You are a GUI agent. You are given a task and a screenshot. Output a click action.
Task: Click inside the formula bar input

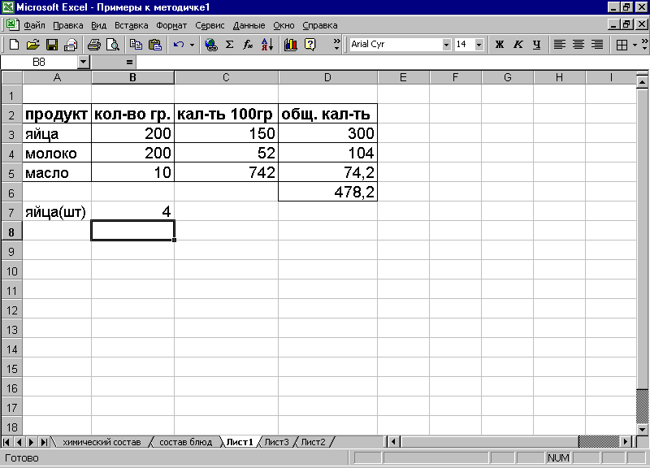coord(392,63)
